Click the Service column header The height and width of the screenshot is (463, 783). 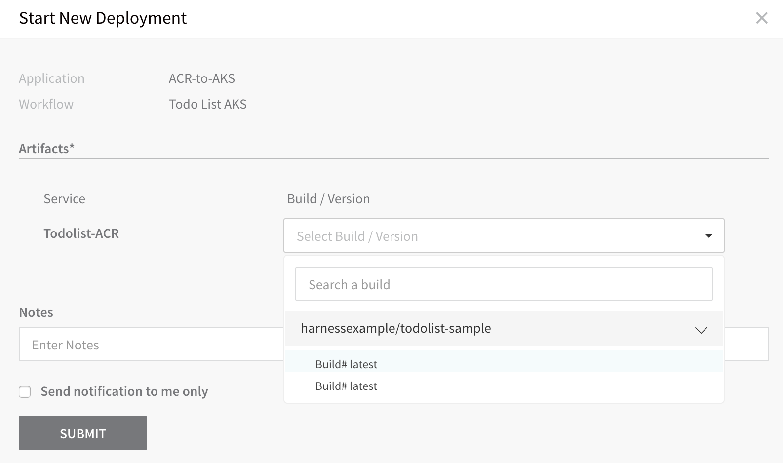[x=65, y=199]
